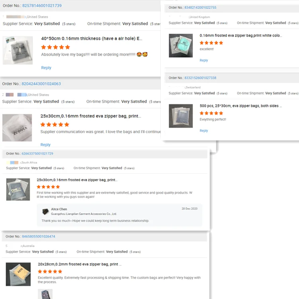This screenshot has height=299, width=299.
Task: Reply to the Zudova bag review
Action: 45,145
